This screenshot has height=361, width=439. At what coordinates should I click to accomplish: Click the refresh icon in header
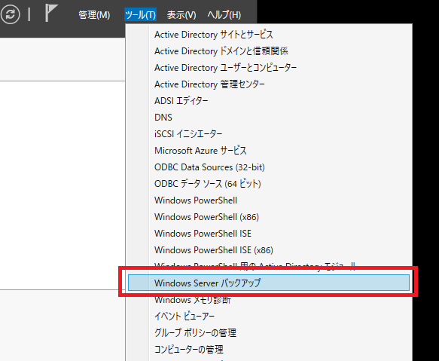(x=10, y=14)
